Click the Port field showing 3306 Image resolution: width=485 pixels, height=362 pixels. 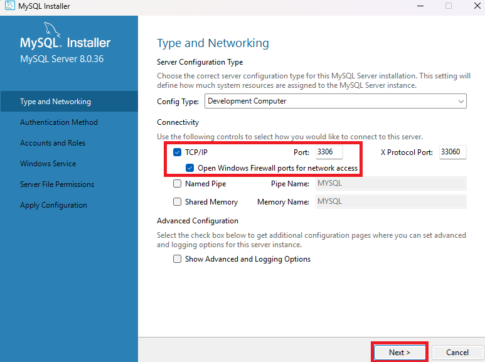[329, 152]
